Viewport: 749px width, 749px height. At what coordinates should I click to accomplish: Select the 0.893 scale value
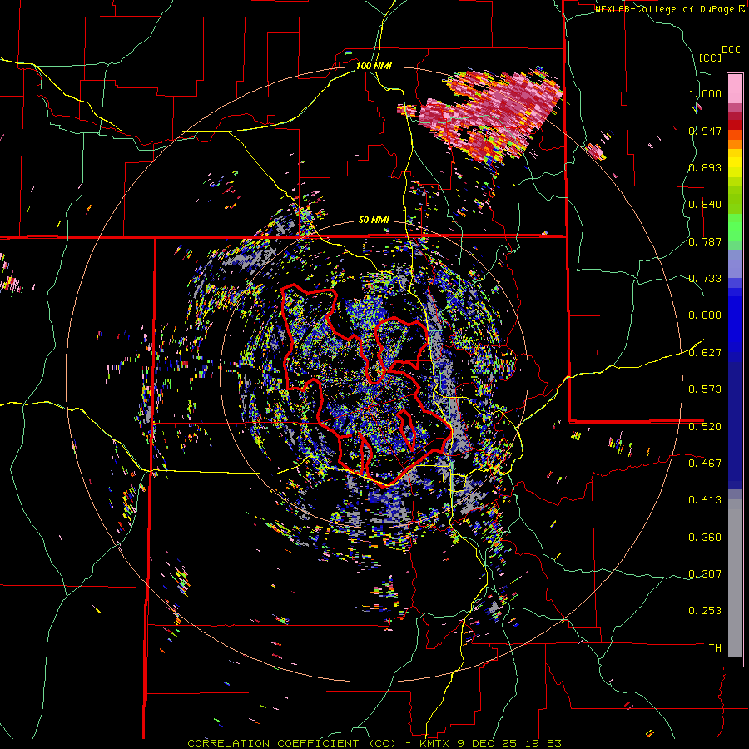(x=705, y=167)
